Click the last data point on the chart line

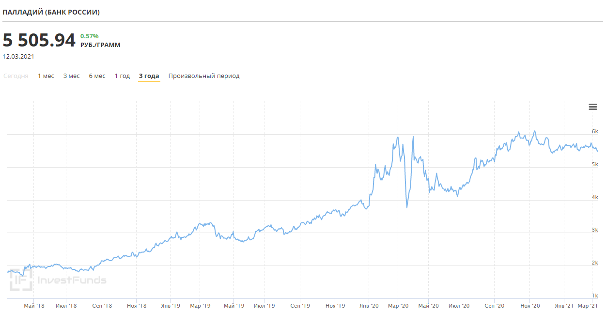tap(597, 151)
